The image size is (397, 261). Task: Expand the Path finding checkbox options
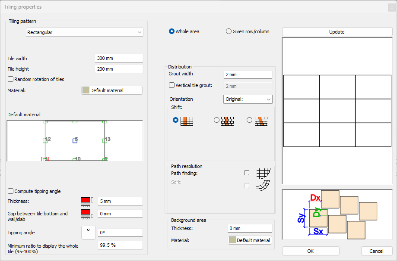(246, 172)
